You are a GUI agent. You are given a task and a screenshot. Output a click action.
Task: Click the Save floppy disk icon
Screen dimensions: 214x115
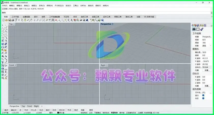coord(10,20)
